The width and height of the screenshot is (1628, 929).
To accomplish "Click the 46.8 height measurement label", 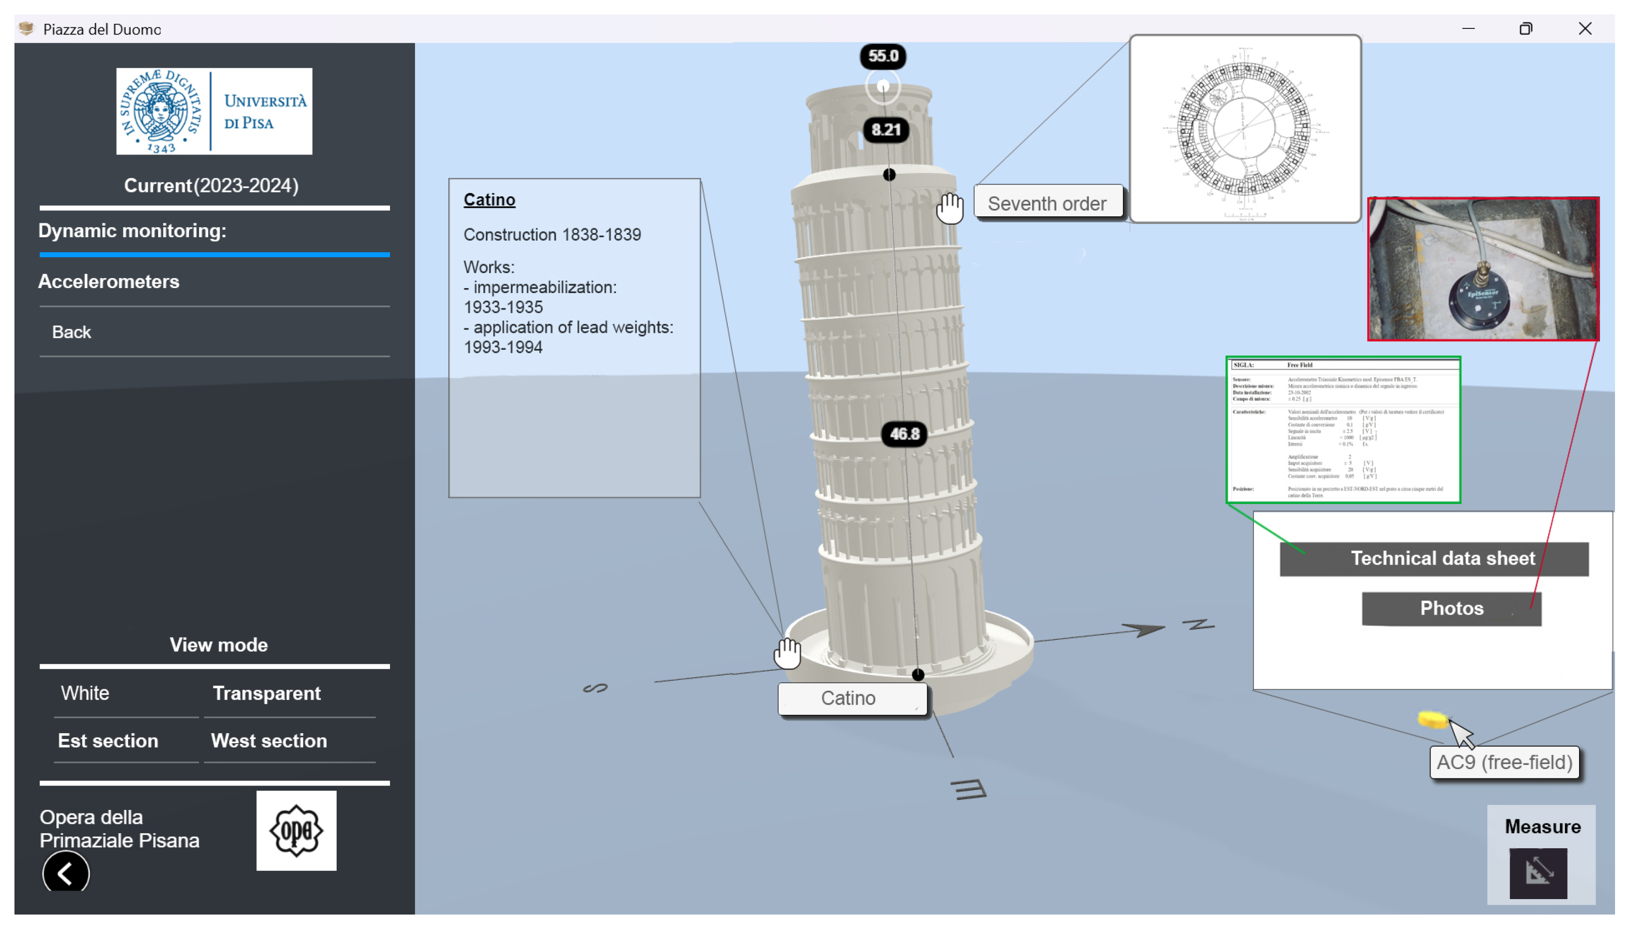I will pyautogui.click(x=904, y=434).
